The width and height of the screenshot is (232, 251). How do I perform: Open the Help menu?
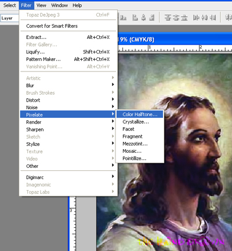[x=77, y=5]
